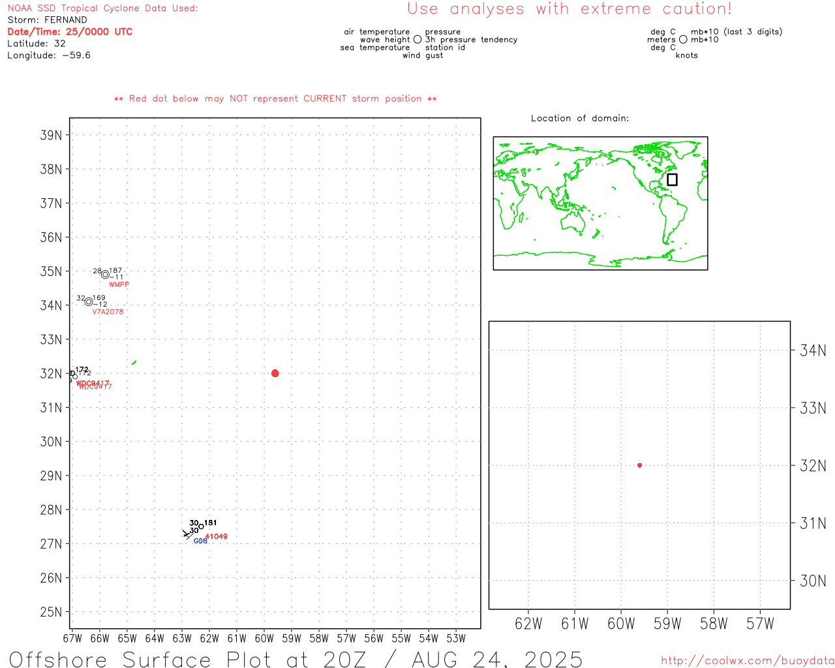835x668 pixels.
Task: Click the red V7A2078 station id label
Action: (108, 312)
